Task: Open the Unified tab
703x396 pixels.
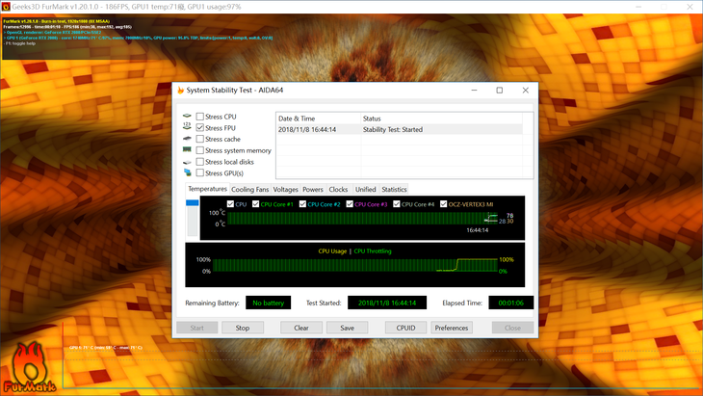Action: click(x=365, y=189)
